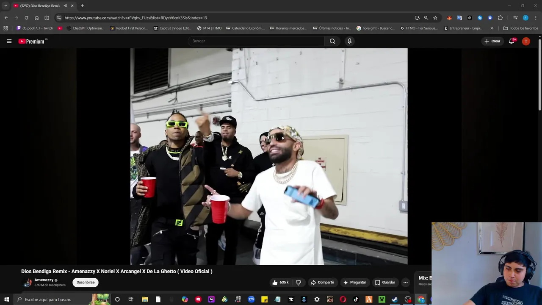Click the YouTube search magnifier button
The image size is (542, 305).
332,41
